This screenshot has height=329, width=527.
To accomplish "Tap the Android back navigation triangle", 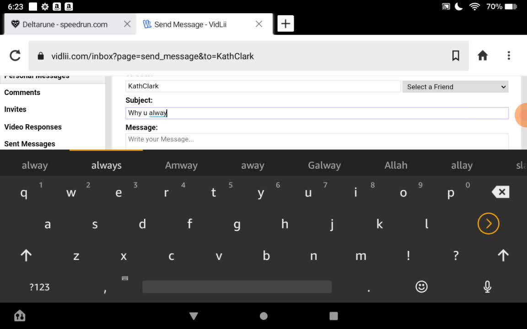I will point(194,316).
